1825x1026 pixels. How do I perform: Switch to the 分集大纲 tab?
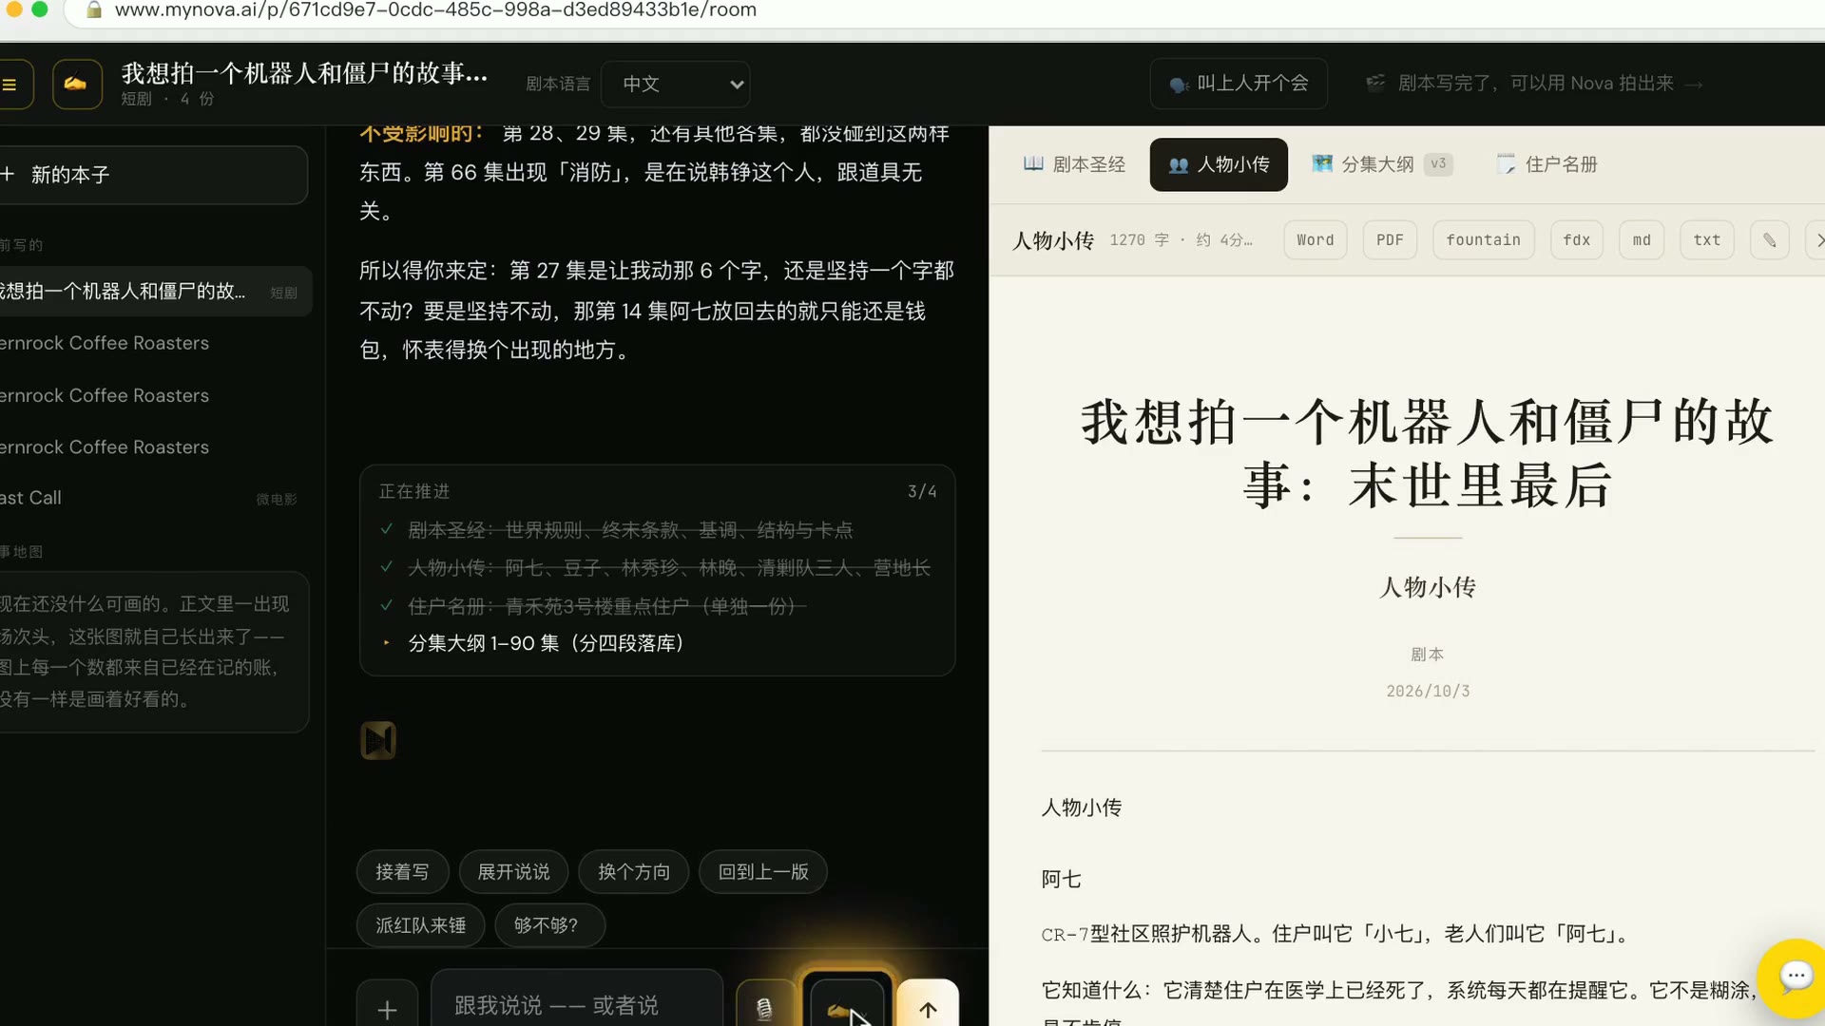1382,164
